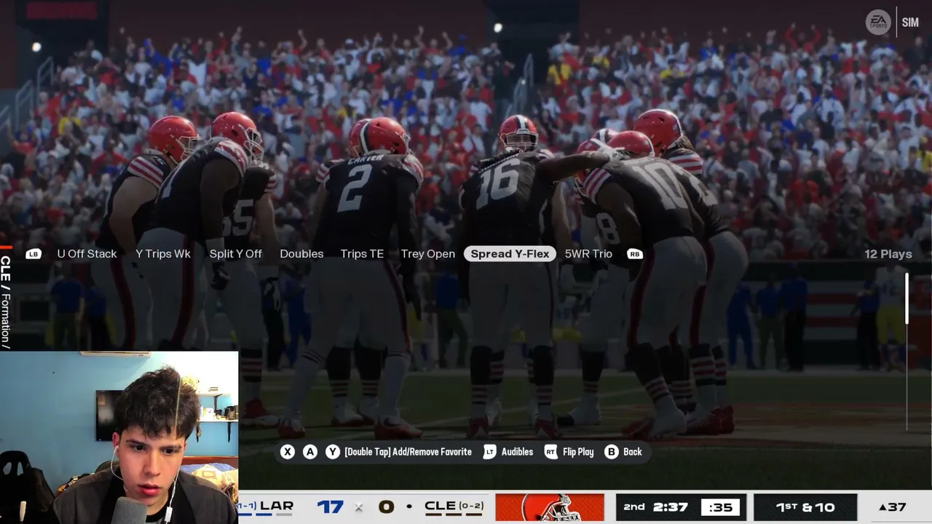Select the highlighted Spread Y-Flex formation
Screen dimensions: 932x524
point(510,254)
